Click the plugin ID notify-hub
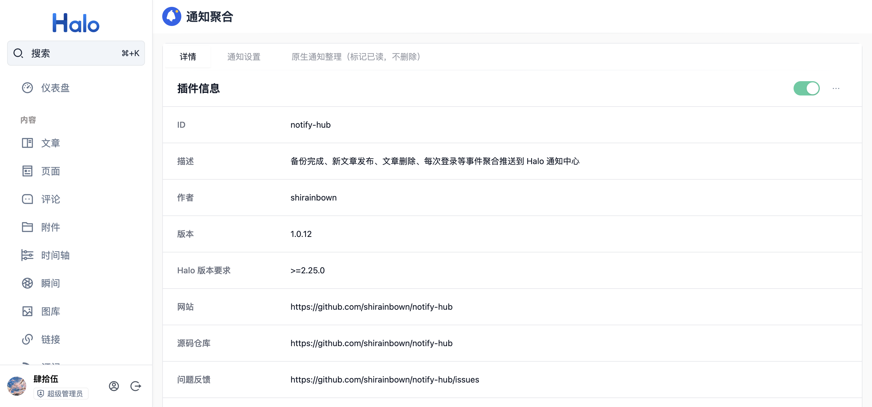Screen dimensions: 872x407 pos(310,125)
